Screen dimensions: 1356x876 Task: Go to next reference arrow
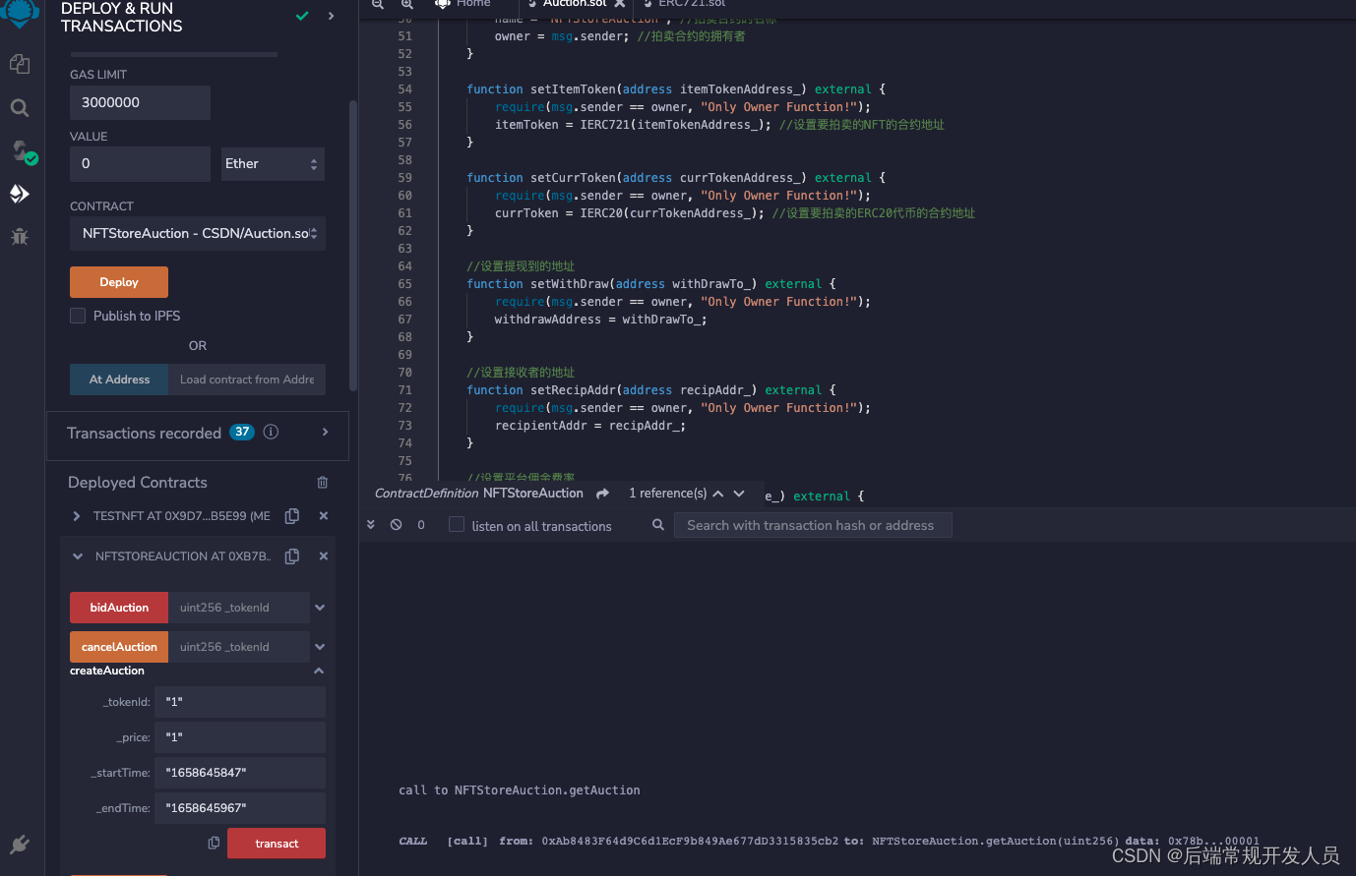(x=739, y=494)
